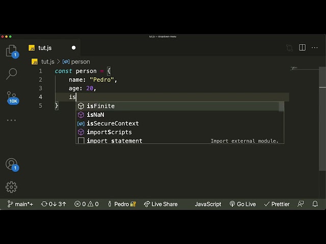Open changes compare icon in editor toolbar
The height and width of the screenshot is (244, 326).
click(x=289, y=48)
